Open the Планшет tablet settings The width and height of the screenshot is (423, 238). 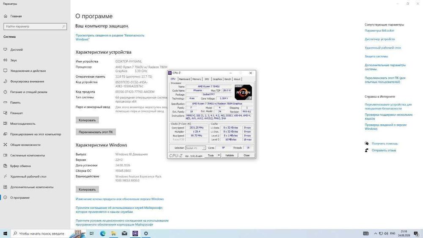click(x=13, y=113)
